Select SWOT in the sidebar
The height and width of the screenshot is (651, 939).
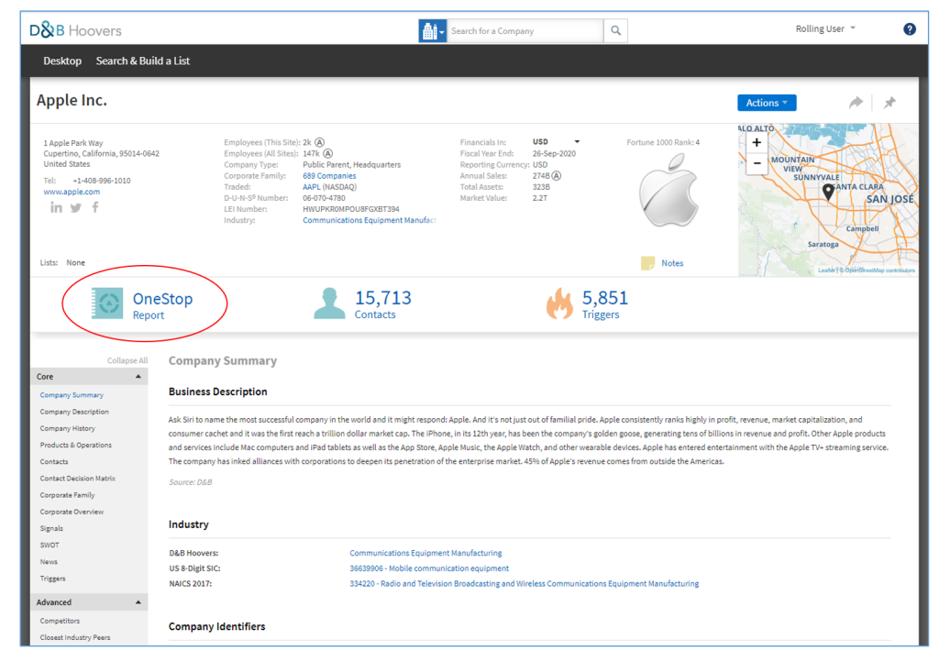50,546
